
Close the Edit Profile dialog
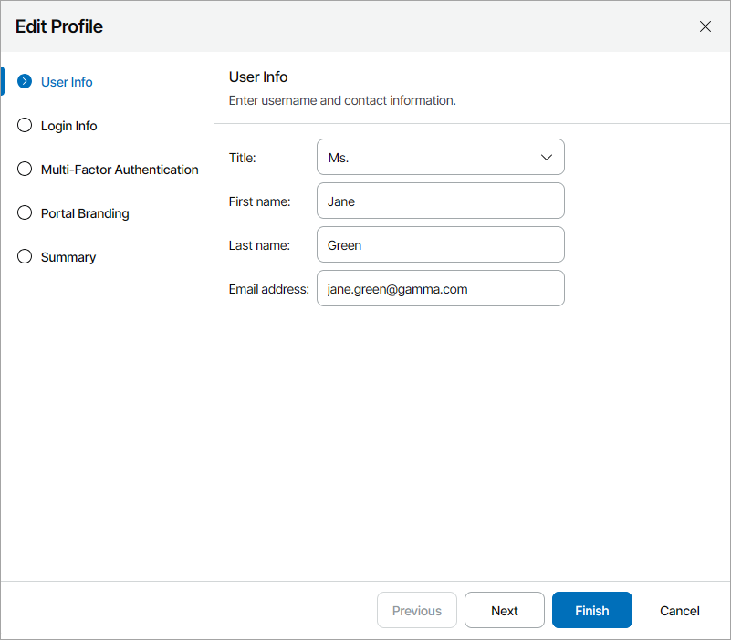[x=705, y=26]
